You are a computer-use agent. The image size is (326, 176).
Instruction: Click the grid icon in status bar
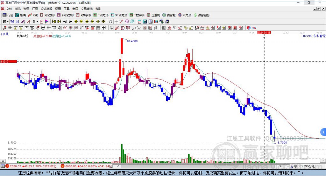[x=3, y=166]
